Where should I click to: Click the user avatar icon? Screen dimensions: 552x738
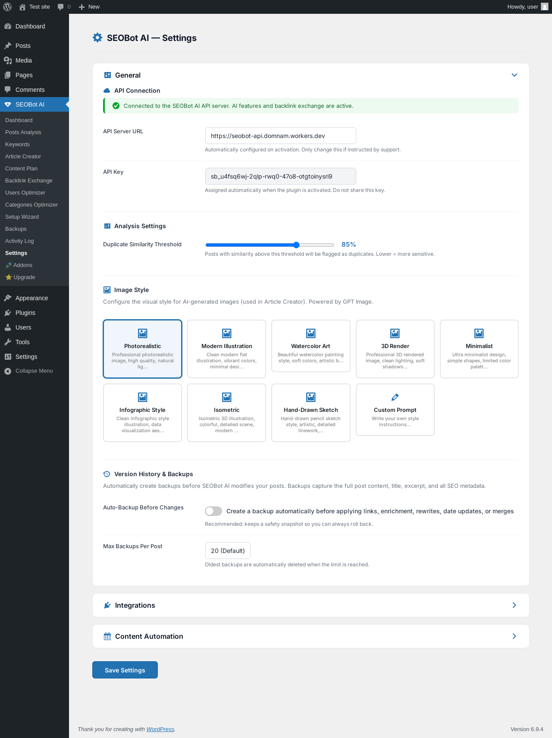click(x=545, y=7)
